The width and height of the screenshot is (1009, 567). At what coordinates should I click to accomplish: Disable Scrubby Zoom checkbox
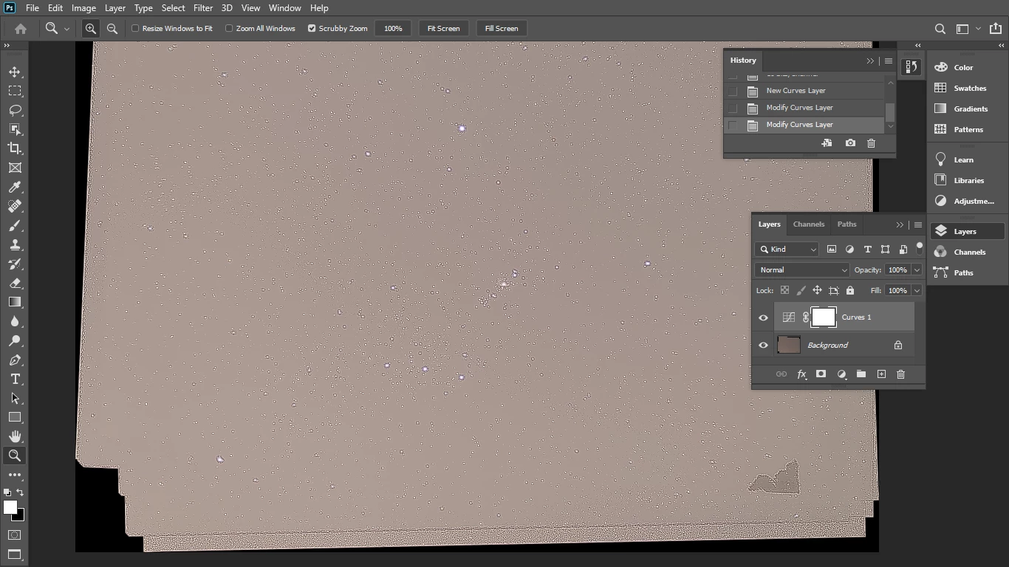click(x=312, y=28)
